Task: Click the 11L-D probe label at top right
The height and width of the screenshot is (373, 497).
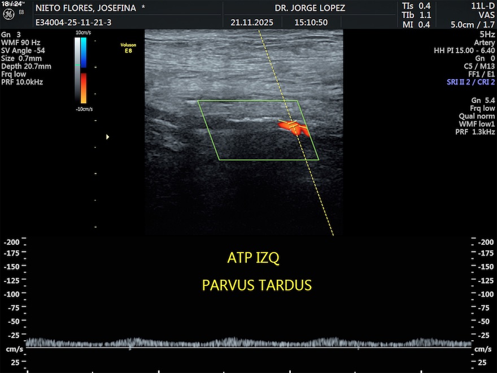Action: [482, 5]
